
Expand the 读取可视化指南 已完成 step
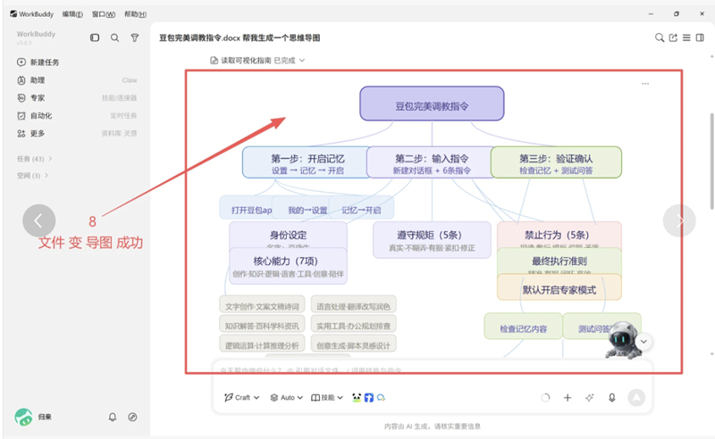257,60
